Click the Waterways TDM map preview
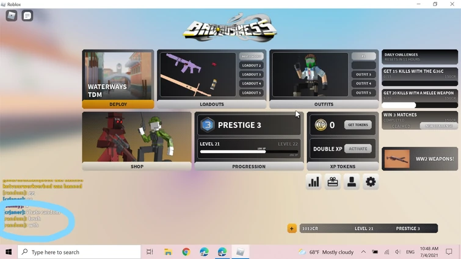This screenshot has height=259, width=461. pyautogui.click(x=118, y=76)
